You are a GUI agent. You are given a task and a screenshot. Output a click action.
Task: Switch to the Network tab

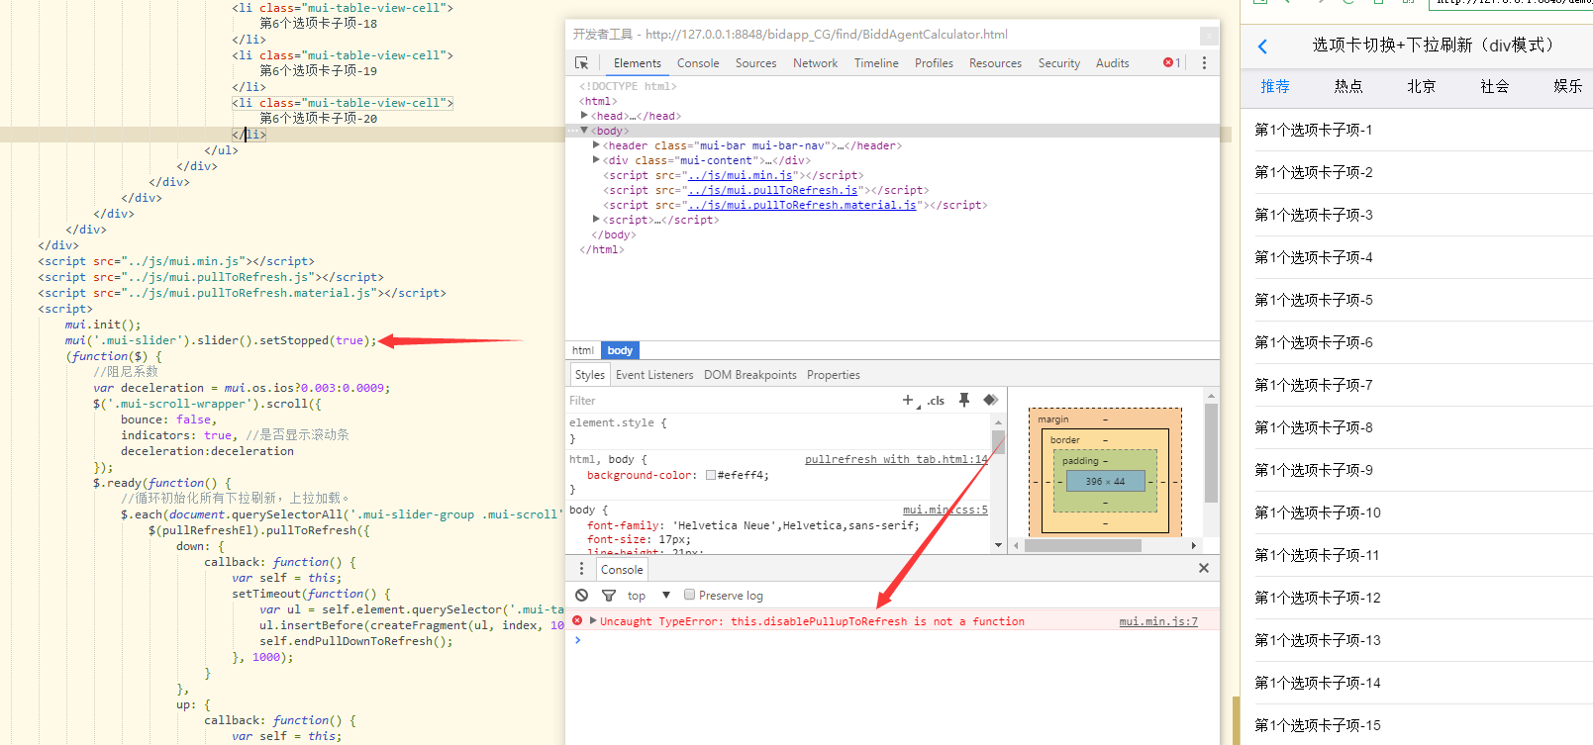pos(815,63)
